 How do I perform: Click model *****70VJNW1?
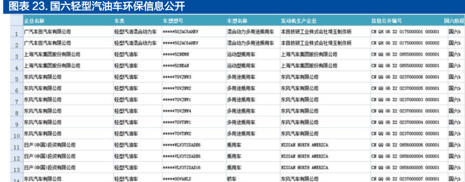[177, 100]
